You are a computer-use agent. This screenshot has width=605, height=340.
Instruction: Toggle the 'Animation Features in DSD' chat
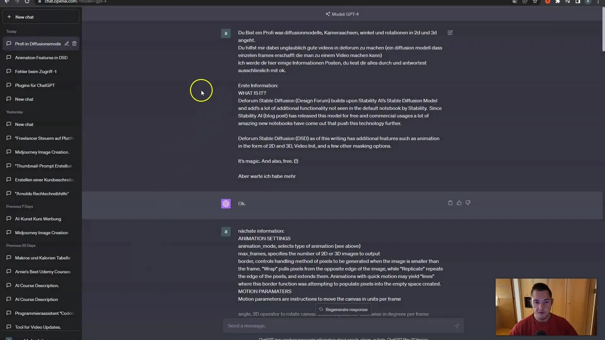41,57
